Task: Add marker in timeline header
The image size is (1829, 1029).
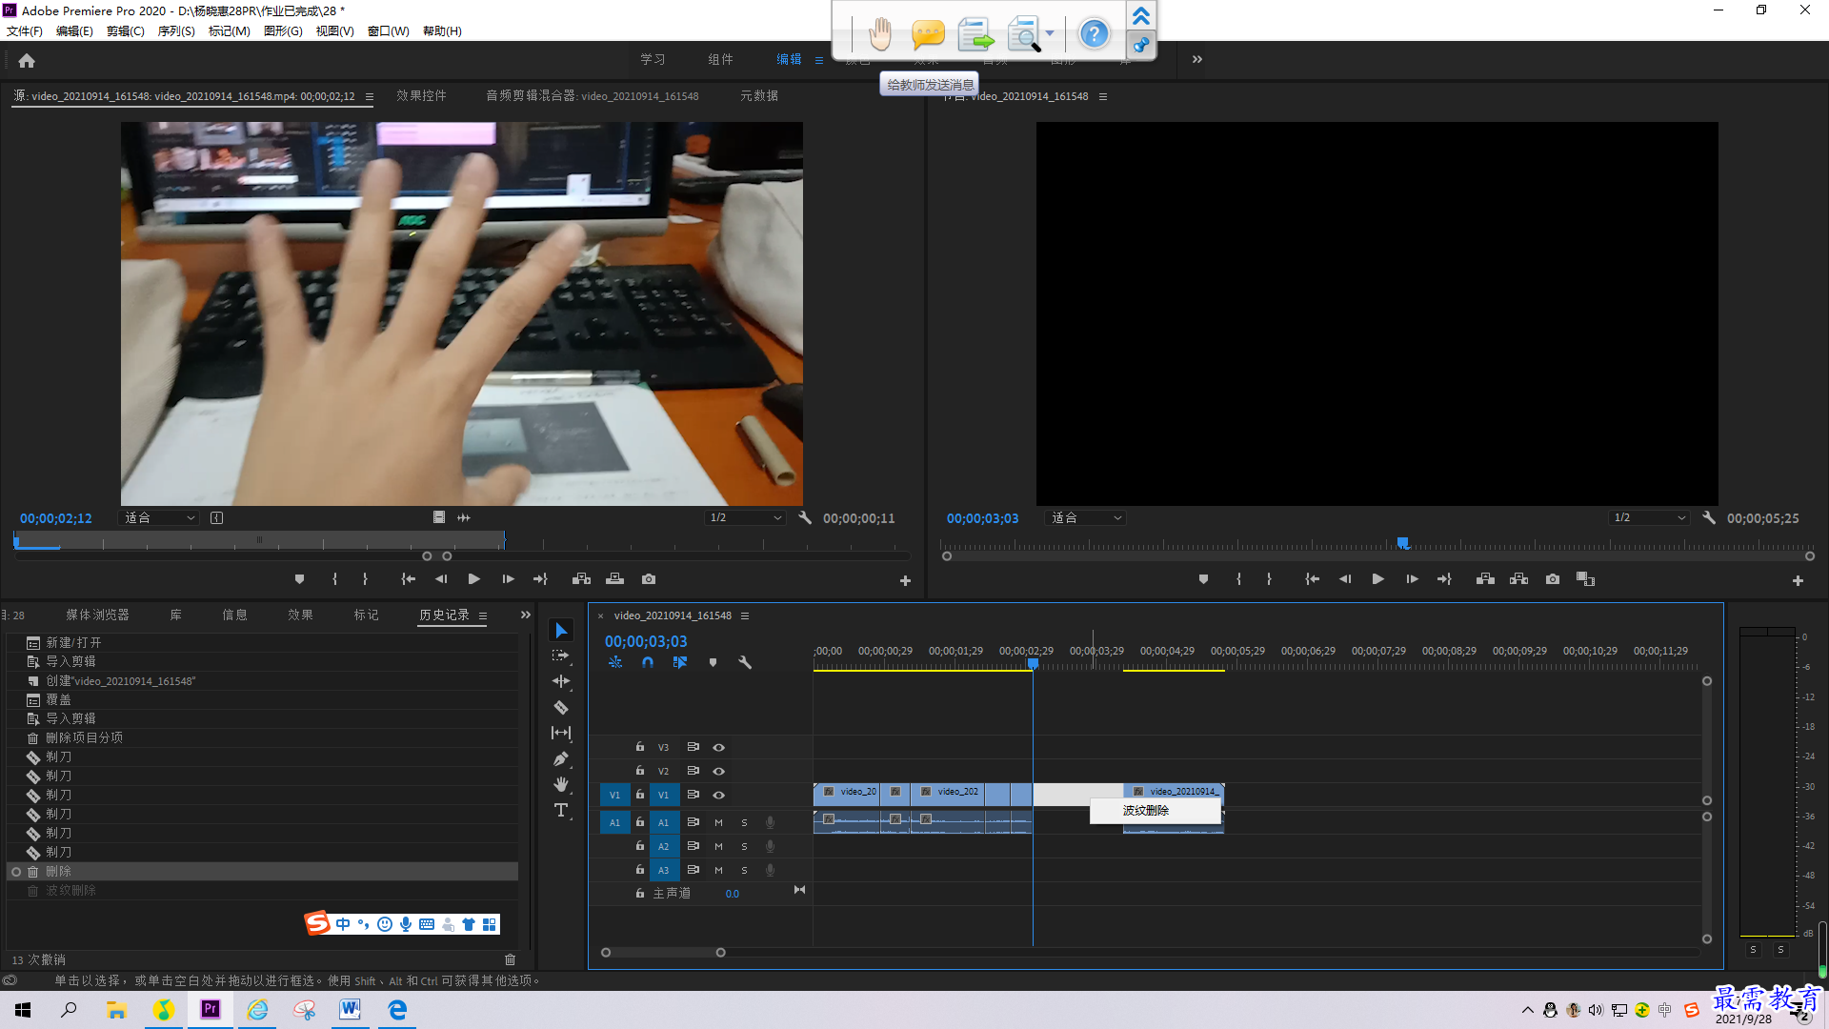Action: tap(713, 662)
